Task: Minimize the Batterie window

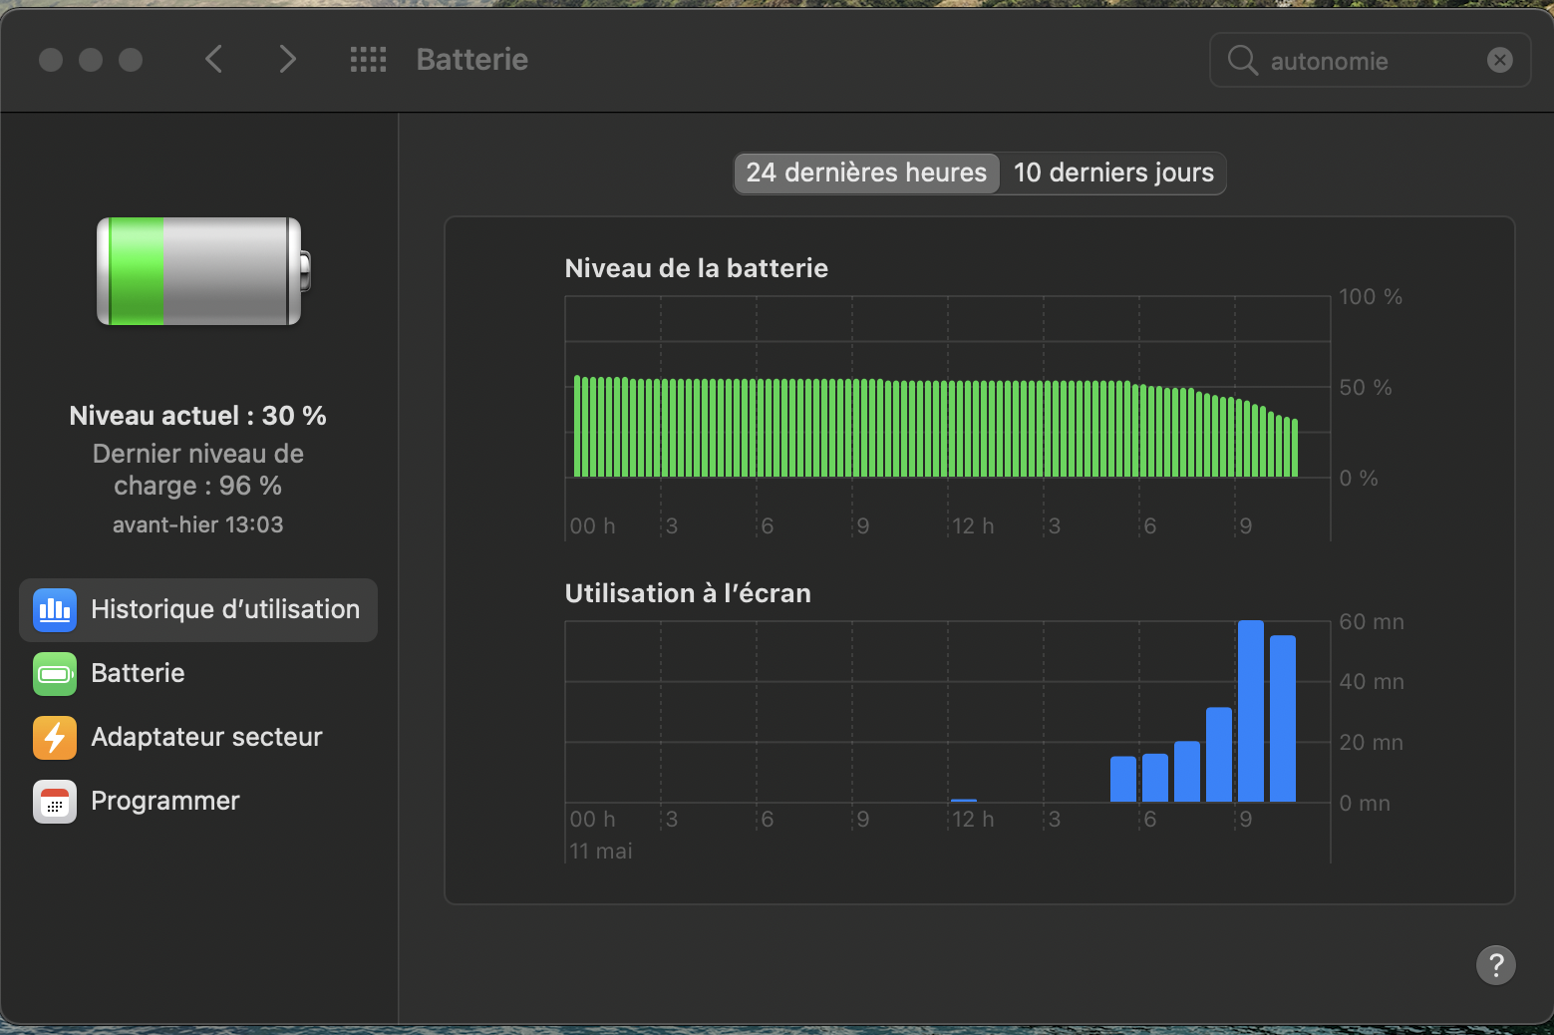Action: click(91, 60)
